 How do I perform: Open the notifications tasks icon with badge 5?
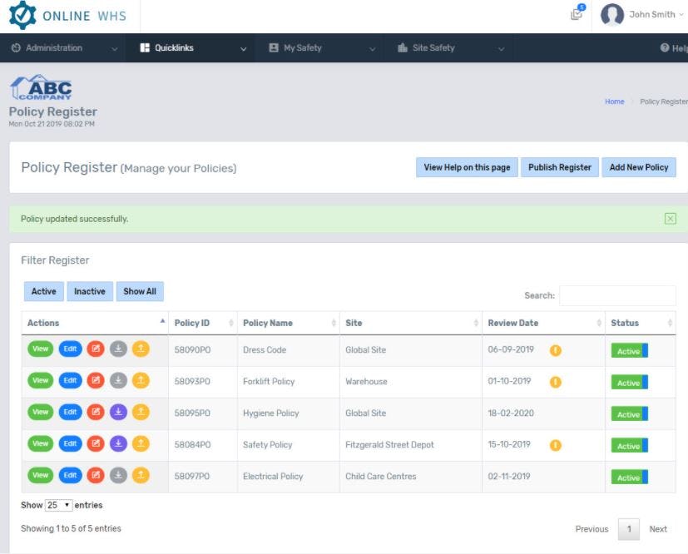click(x=577, y=15)
